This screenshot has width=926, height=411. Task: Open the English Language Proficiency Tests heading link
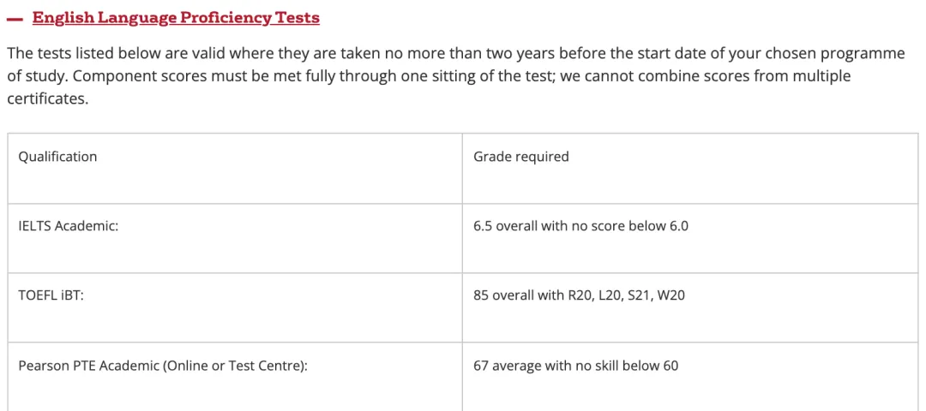[x=176, y=18]
